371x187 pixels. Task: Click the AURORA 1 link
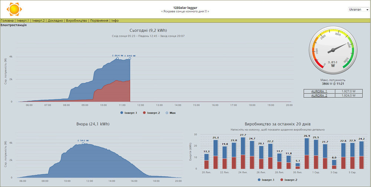[x=319, y=91]
